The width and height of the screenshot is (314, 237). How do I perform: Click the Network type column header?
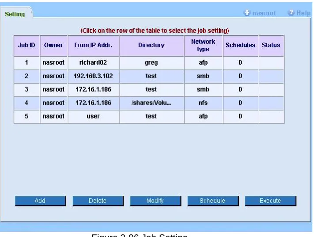pyautogui.click(x=203, y=46)
